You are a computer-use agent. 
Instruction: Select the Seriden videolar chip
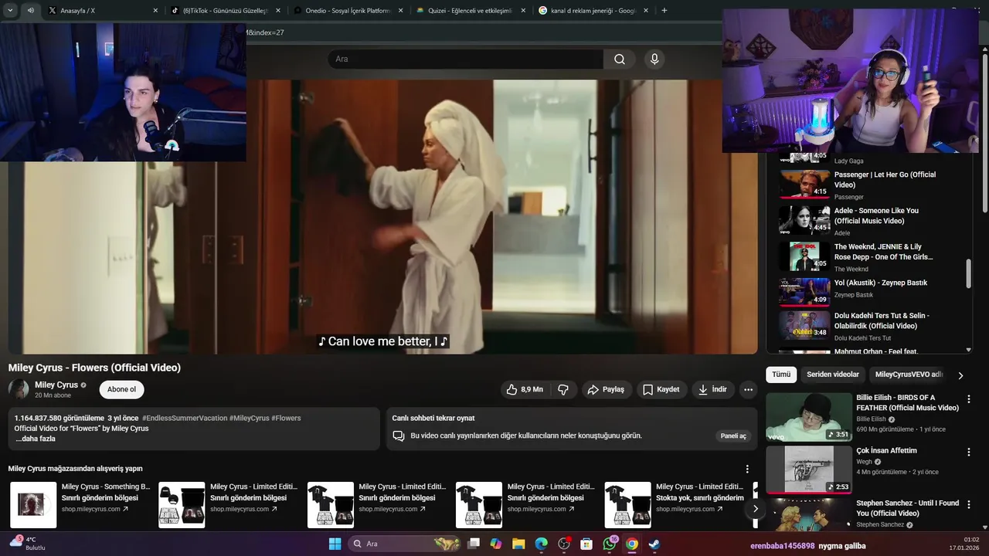click(833, 375)
